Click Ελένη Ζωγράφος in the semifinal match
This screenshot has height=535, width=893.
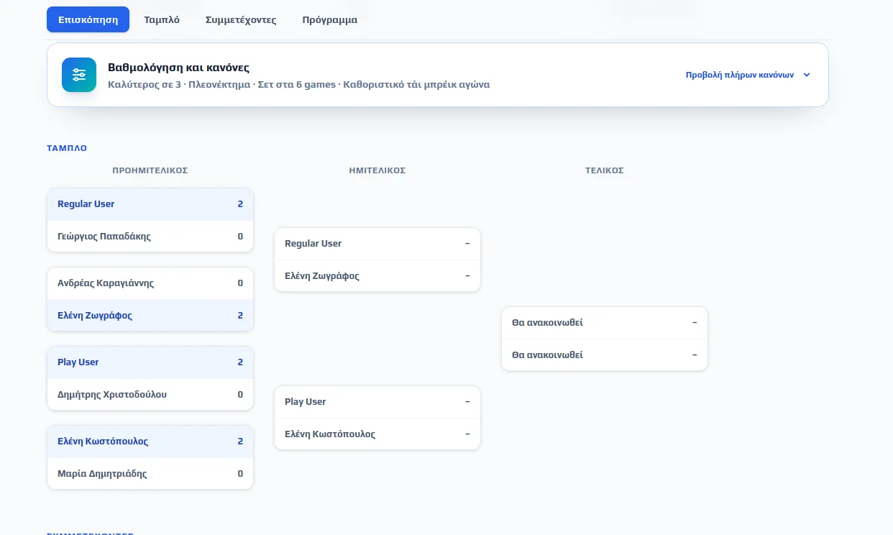coord(377,275)
